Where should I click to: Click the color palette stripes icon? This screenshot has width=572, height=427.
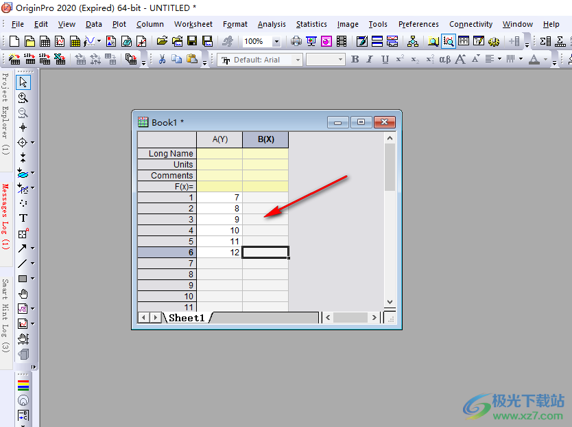(x=23, y=385)
